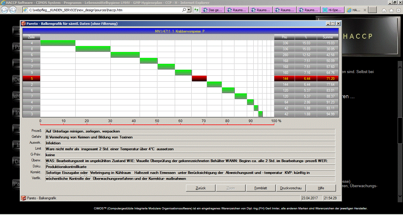Image resolution: width=403 pixels, height=215 pixels.
Task: Click the Summe value 94.99
Action: coord(330,114)
